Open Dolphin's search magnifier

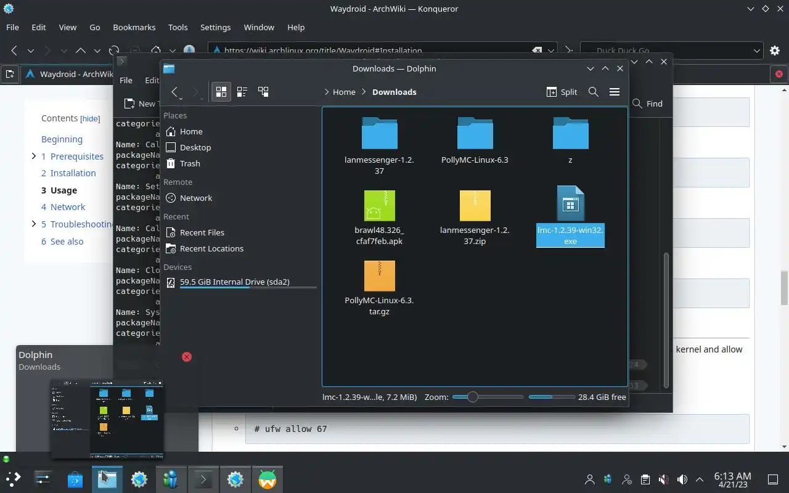pos(593,92)
